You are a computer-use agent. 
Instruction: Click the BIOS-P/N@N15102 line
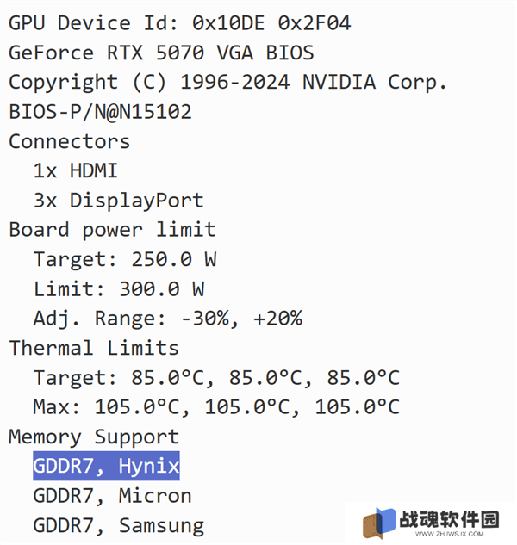pyautogui.click(x=100, y=112)
